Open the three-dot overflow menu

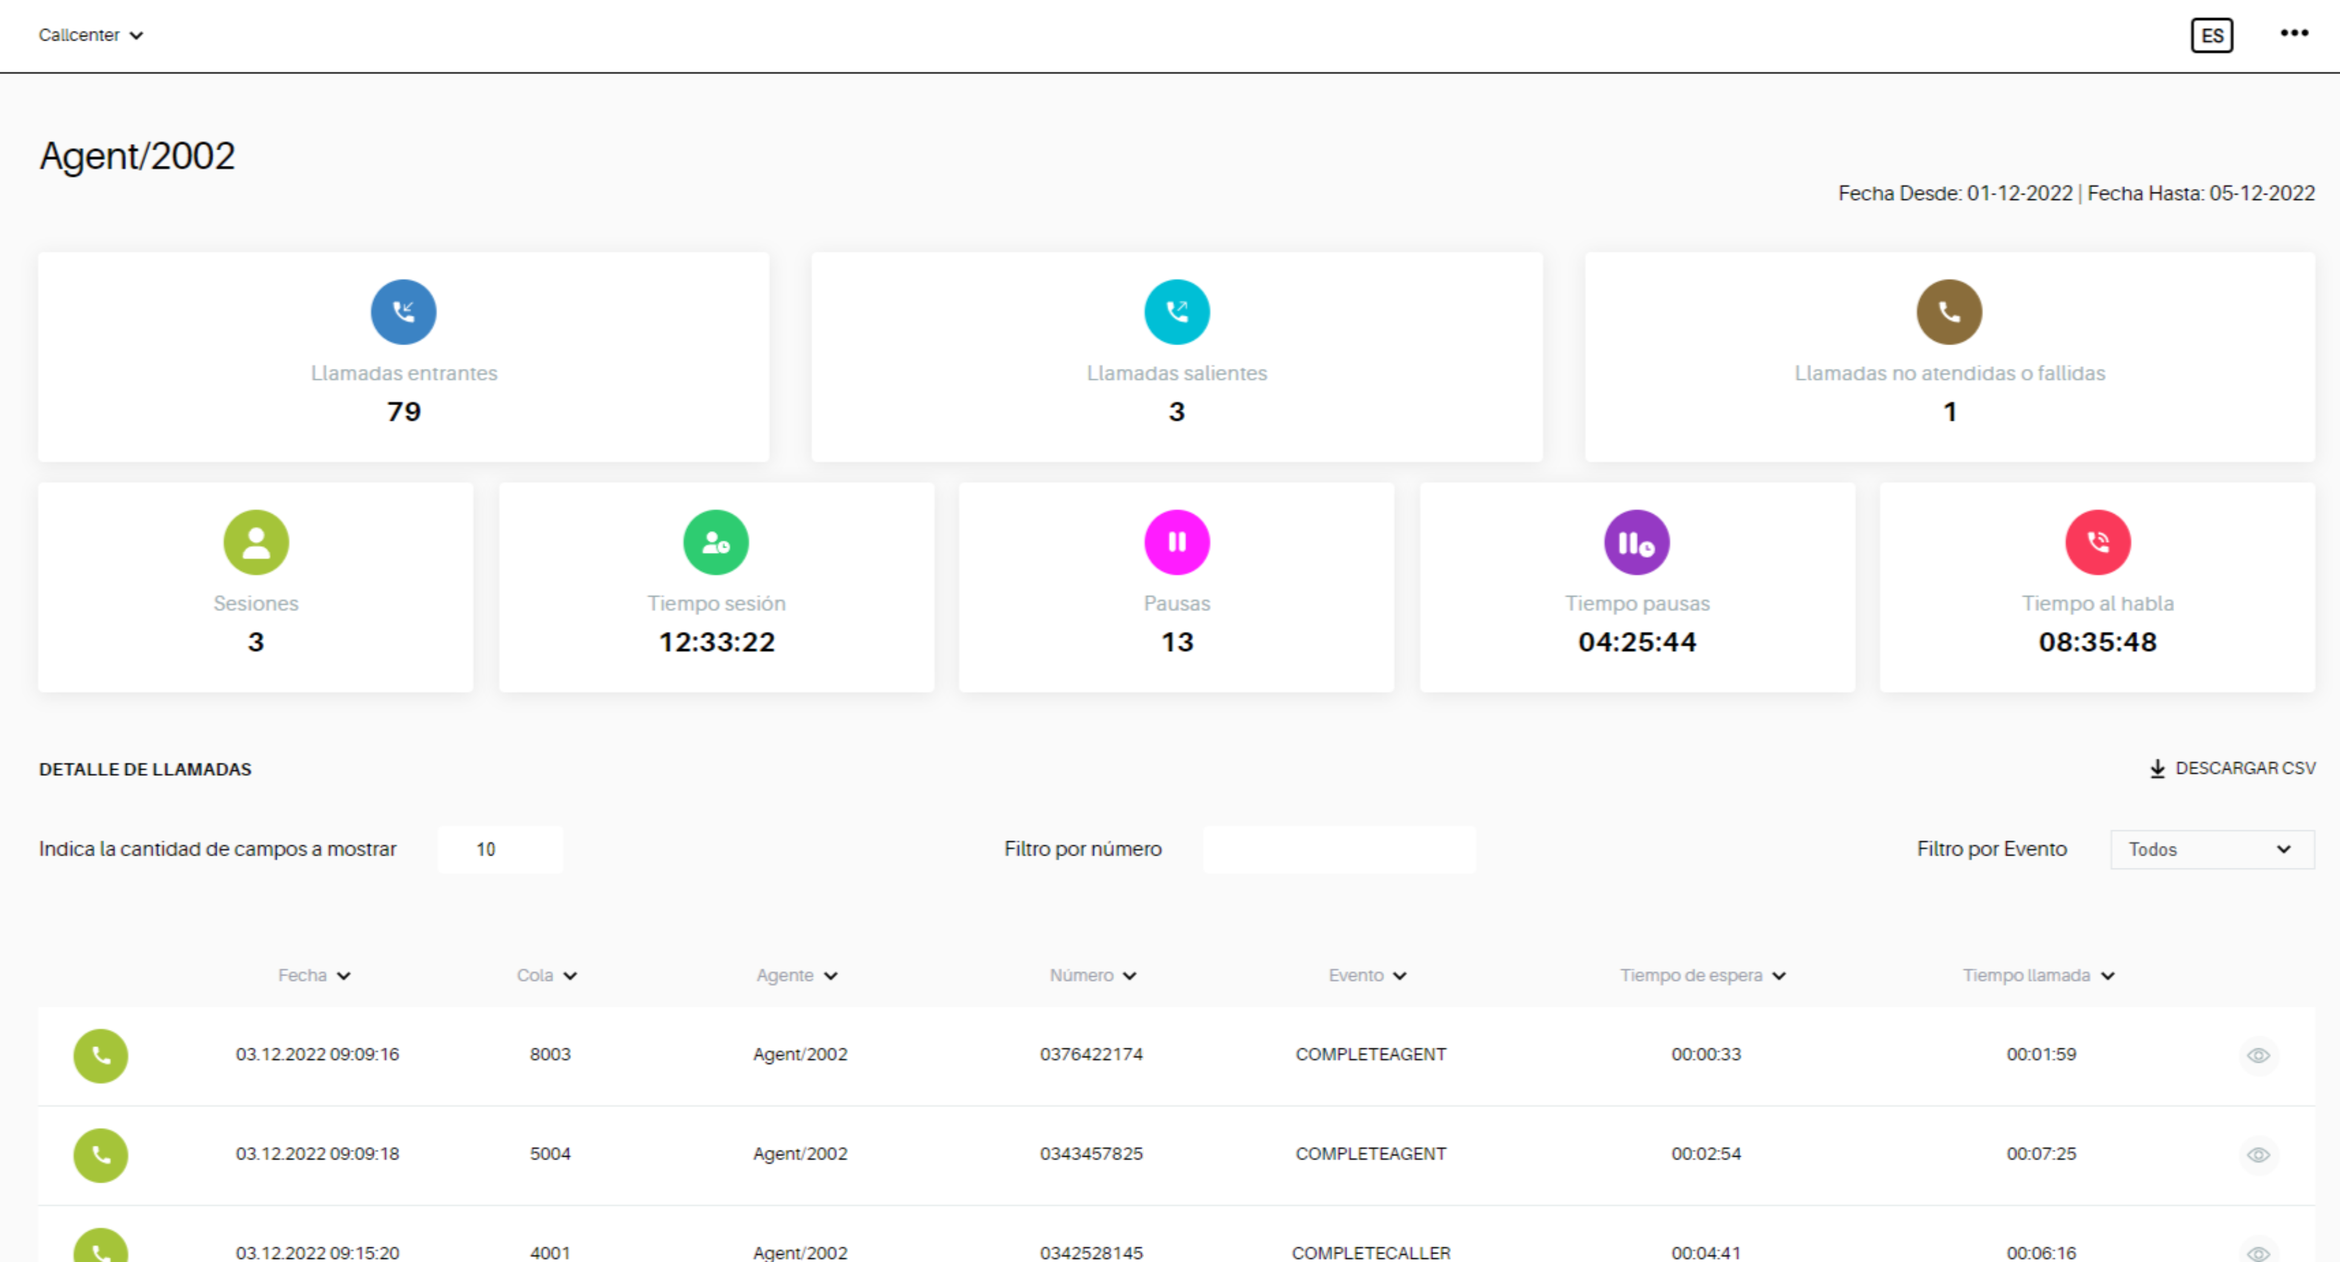pyautogui.click(x=2293, y=33)
